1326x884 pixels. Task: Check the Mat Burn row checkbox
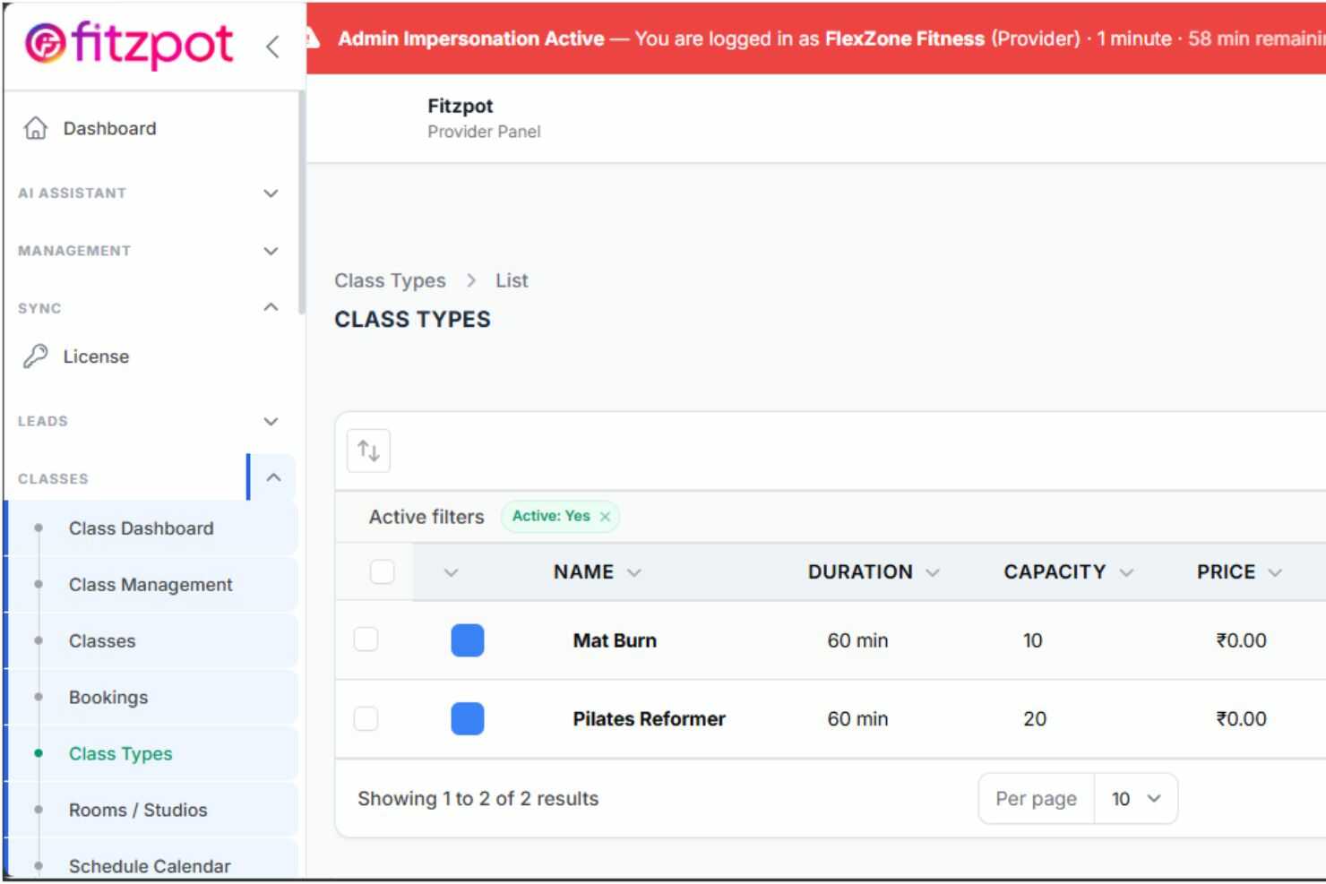point(366,639)
